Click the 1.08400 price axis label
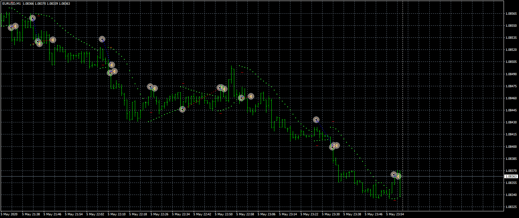This screenshot has height=218, width=519. (x=511, y=147)
